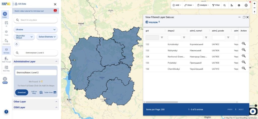Screen dimensions: 258x119
Task: Open shape2 column filter options
Action: click(184, 38)
